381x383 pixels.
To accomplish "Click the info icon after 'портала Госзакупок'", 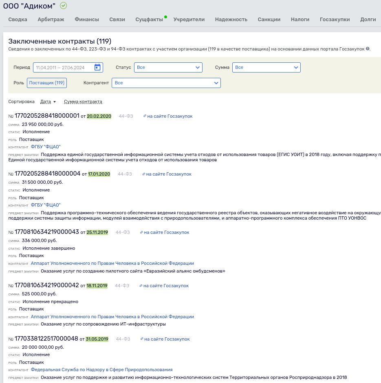I will 368,48.
